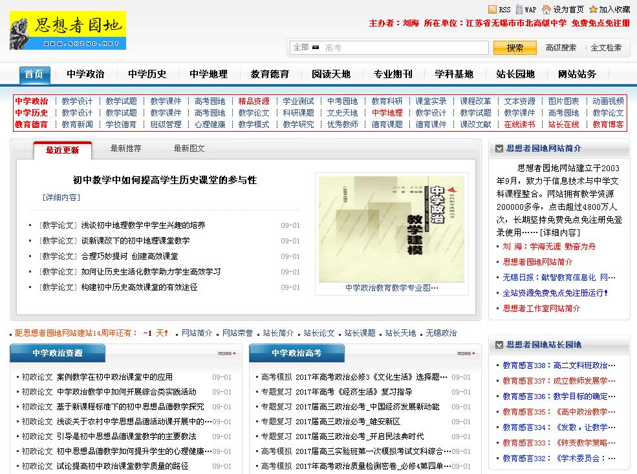Switch to the 最新图文 tab
The width and height of the screenshot is (637, 474).
(x=189, y=149)
